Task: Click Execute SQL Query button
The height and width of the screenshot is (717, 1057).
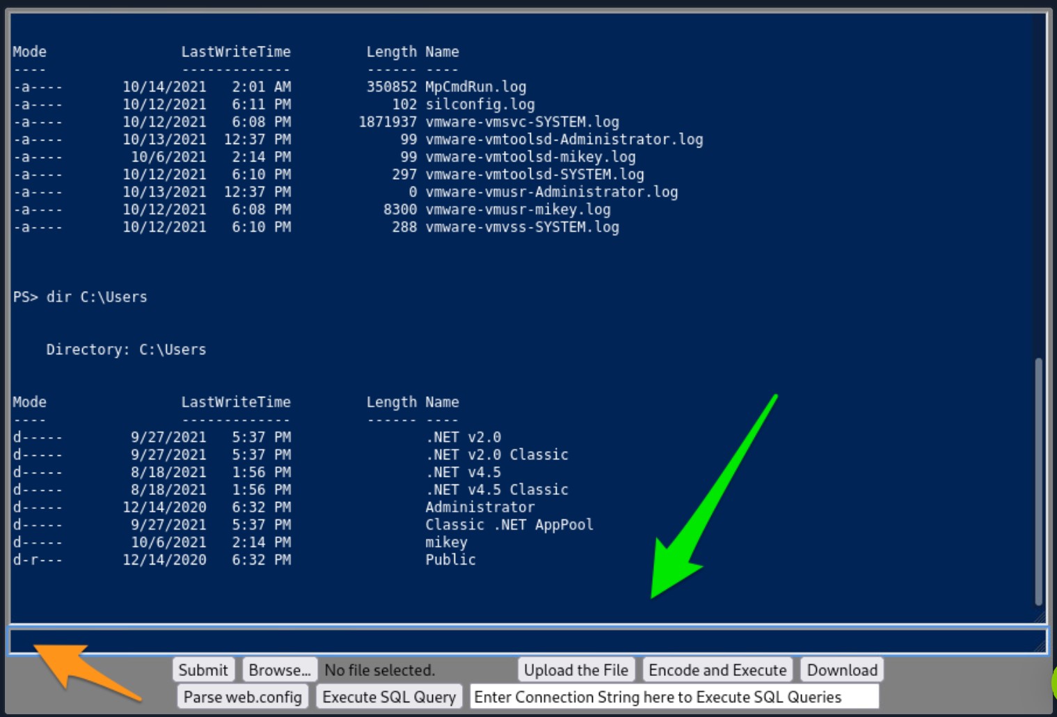Action: click(x=388, y=697)
